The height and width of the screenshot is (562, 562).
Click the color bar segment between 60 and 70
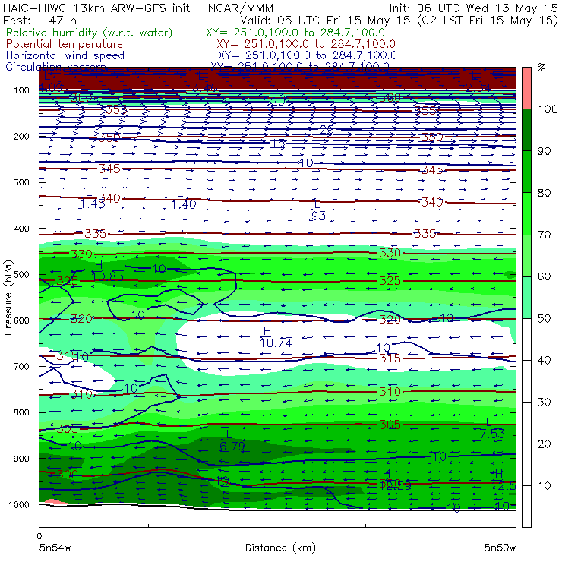tap(526, 255)
